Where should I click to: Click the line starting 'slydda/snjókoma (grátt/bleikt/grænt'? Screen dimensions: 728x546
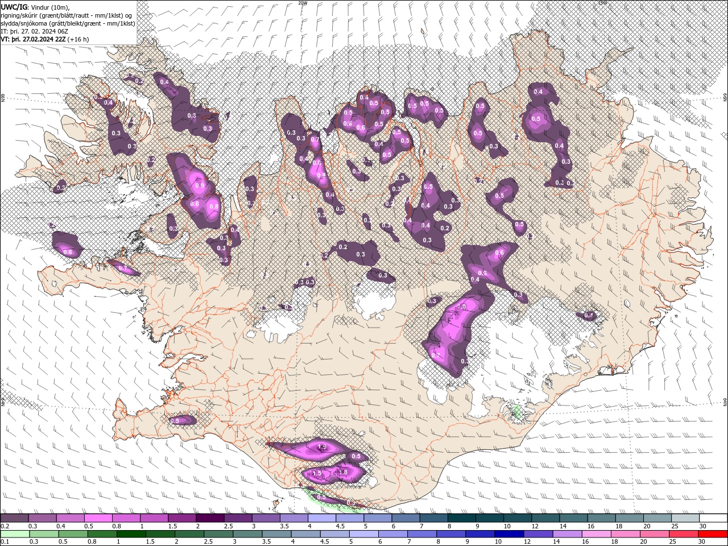point(68,23)
